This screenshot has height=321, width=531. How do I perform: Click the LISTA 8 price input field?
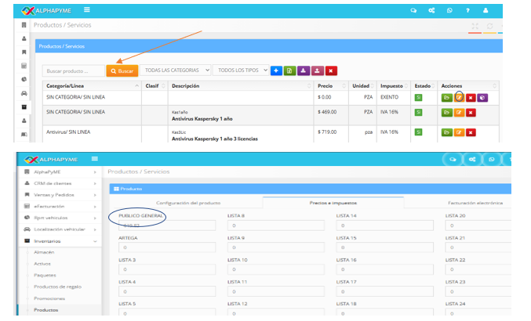tap(276, 225)
